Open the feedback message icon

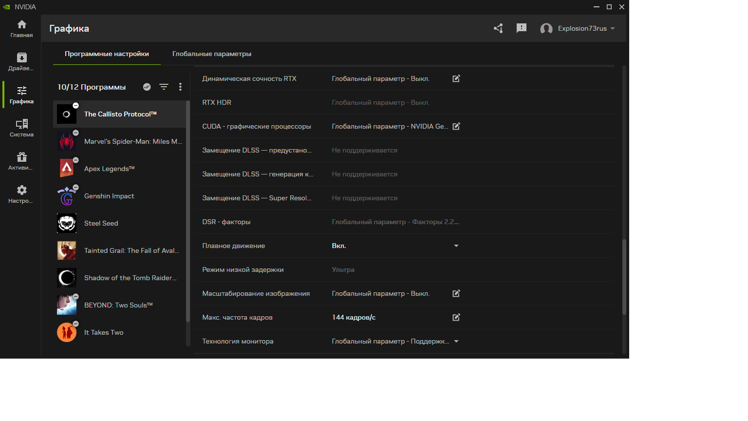click(x=522, y=28)
